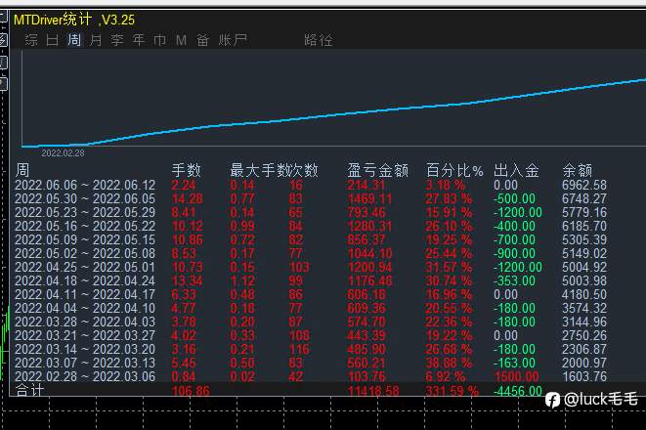Click the 合计 totals row label
The width and height of the screenshot is (646, 430).
(x=30, y=390)
